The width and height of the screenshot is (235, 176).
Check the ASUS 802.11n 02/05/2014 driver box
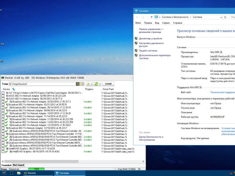coord(3,96)
